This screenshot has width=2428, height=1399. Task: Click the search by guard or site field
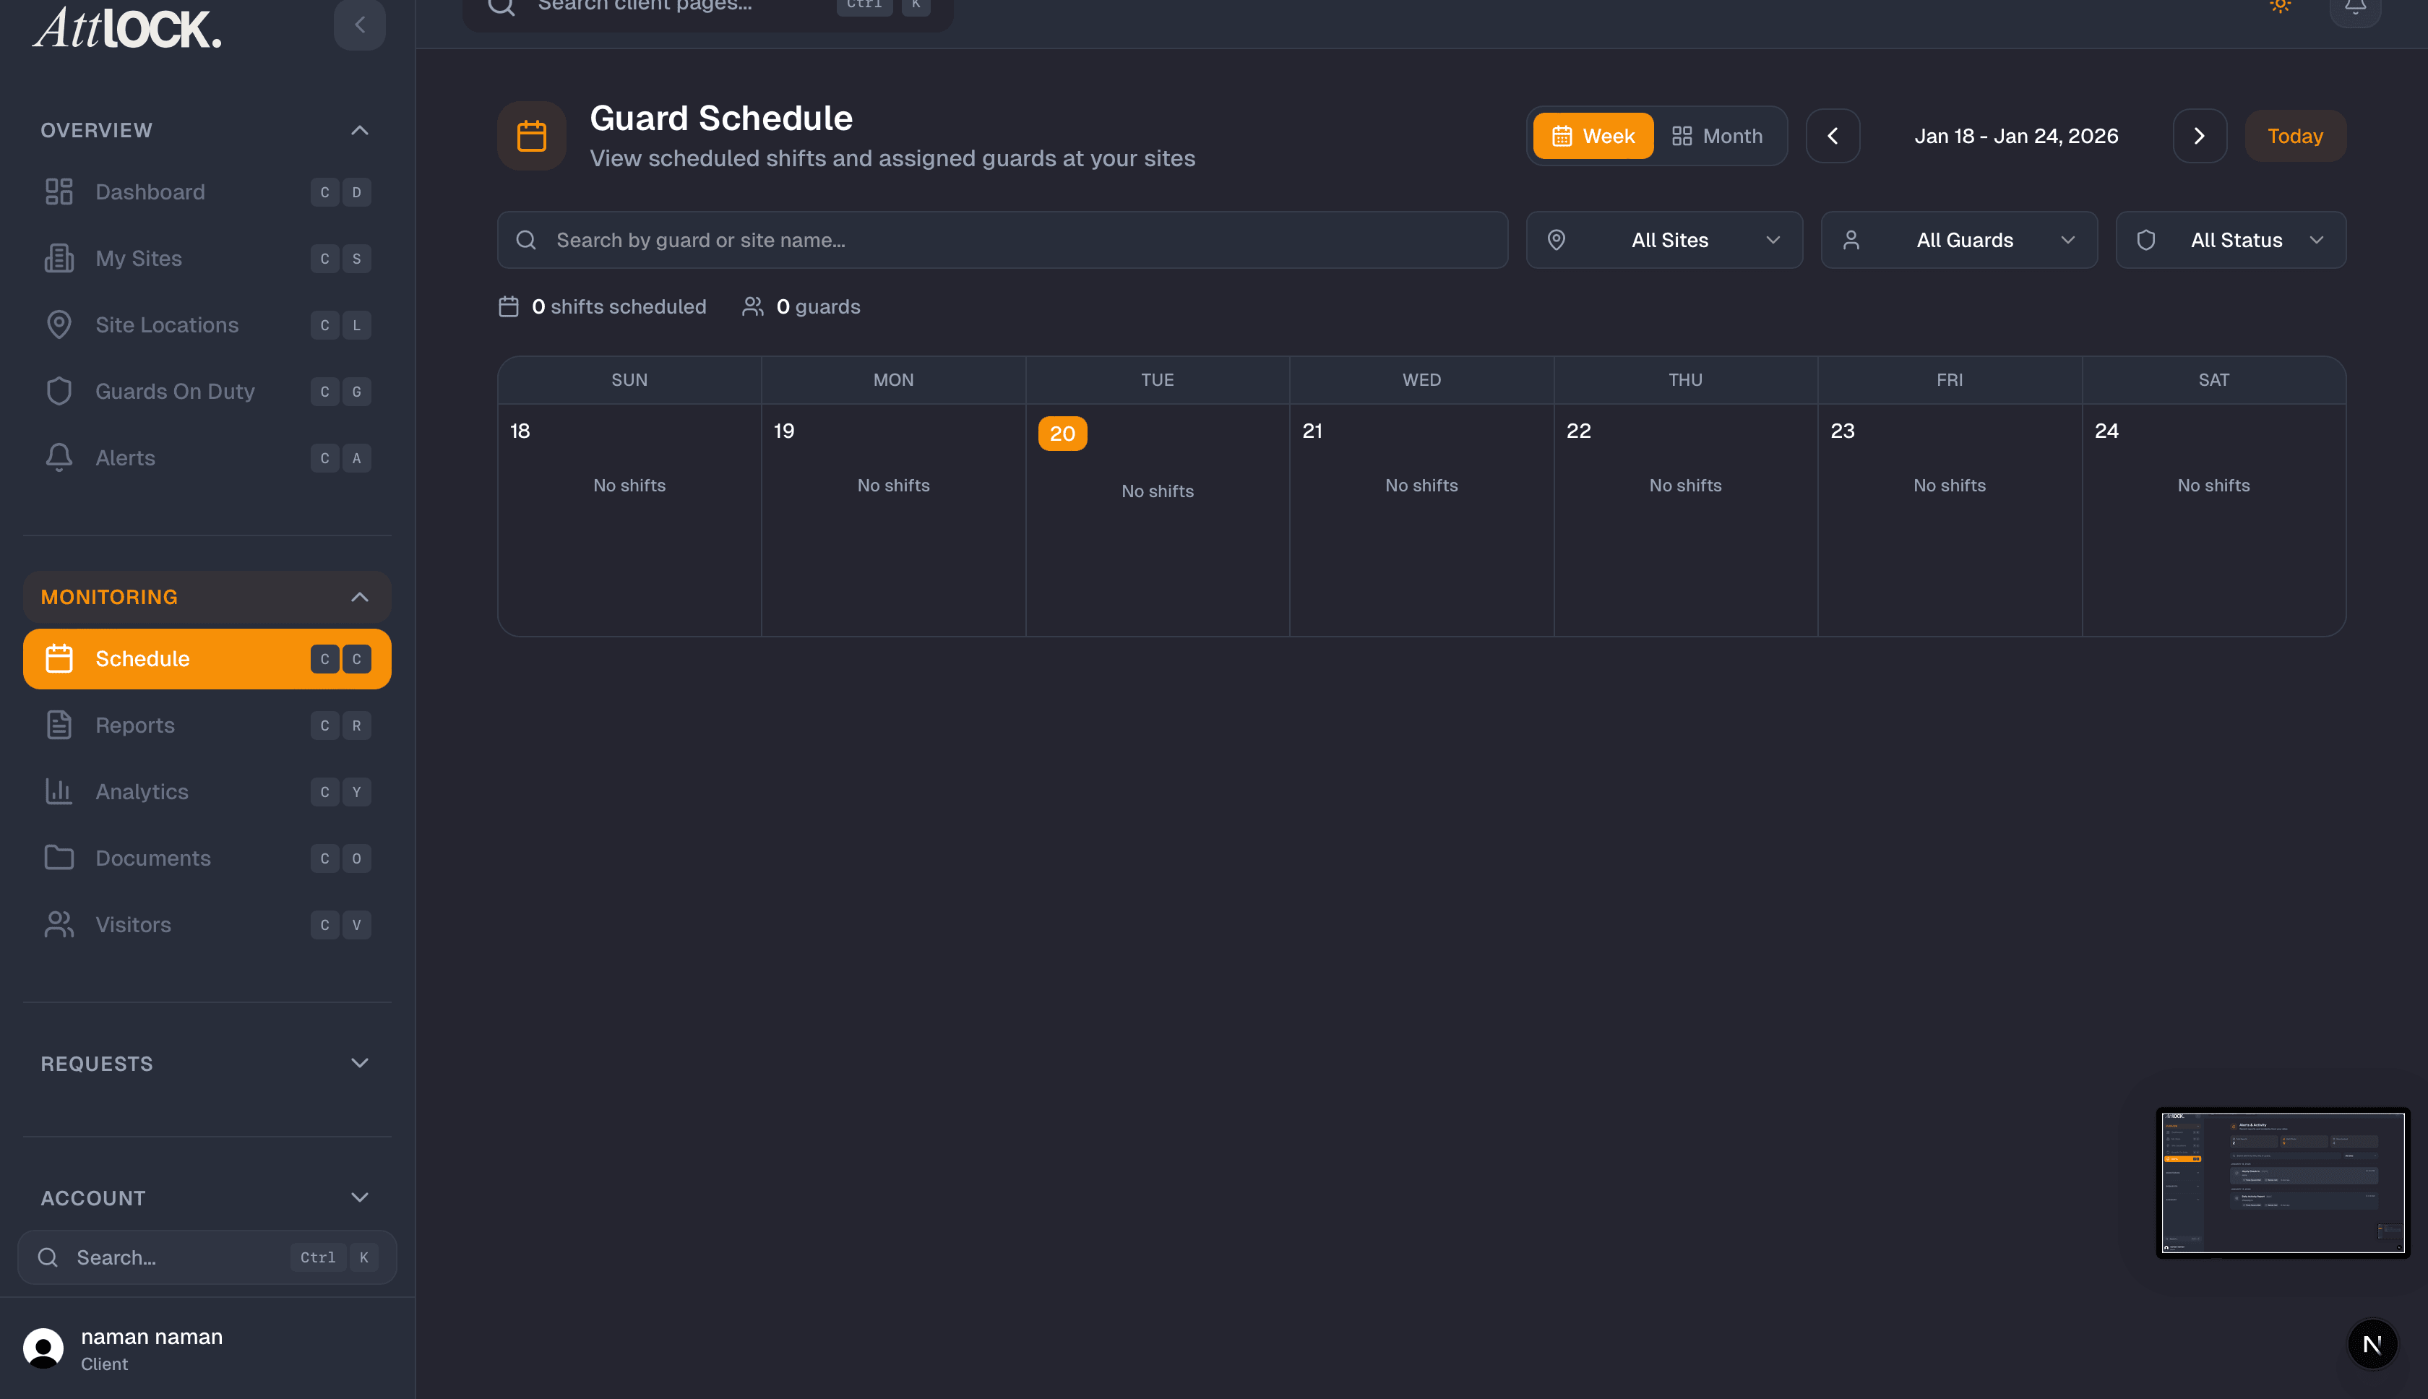tap(1001, 239)
